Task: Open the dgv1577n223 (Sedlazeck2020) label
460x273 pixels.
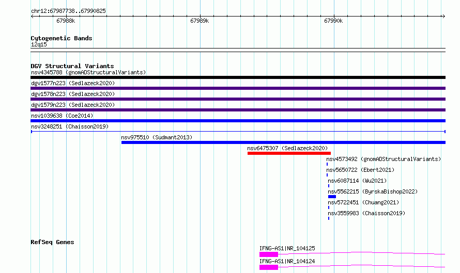Action: tap(73, 83)
